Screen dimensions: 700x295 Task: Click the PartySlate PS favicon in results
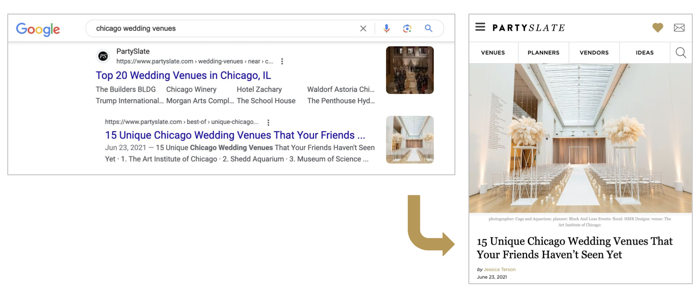[x=103, y=56]
